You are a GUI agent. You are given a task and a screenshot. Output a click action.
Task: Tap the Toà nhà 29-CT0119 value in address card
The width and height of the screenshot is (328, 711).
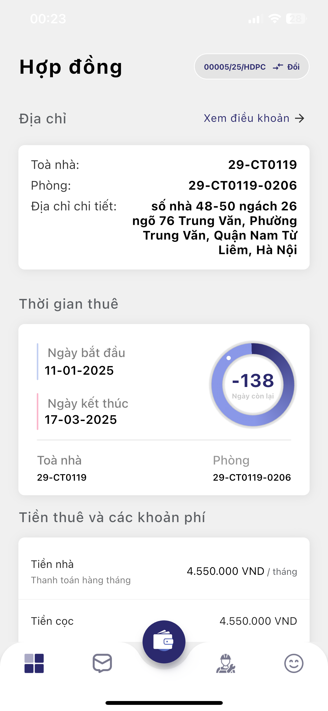click(262, 165)
